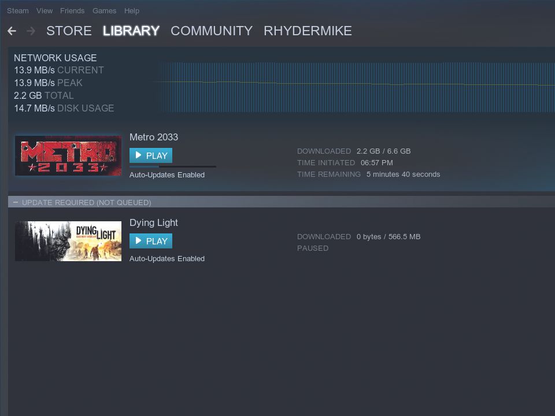Launch Dying Light with the PLAY button
The width and height of the screenshot is (555, 416).
click(x=151, y=241)
